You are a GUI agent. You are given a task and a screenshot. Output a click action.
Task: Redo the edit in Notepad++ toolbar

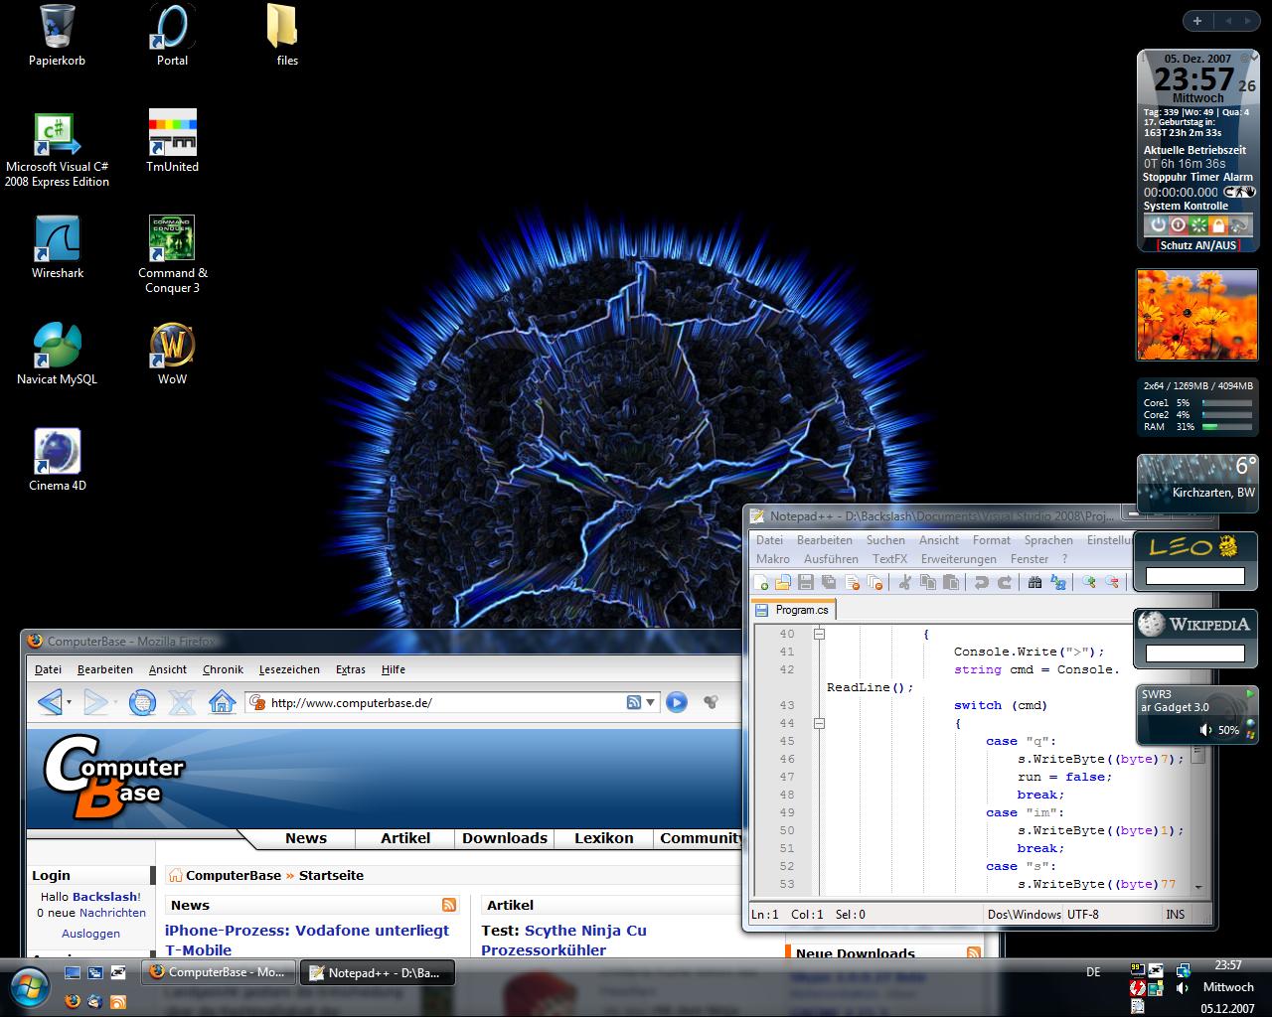1005,582
